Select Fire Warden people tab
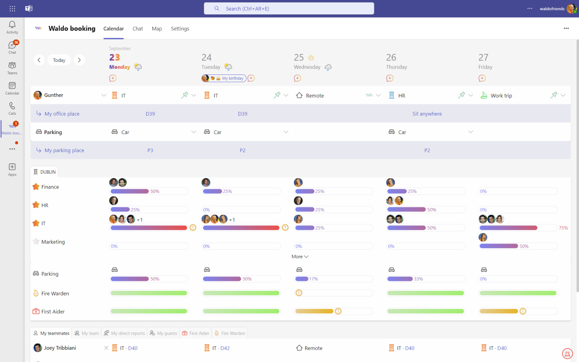This screenshot has width=579, height=362. [x=230, y=333]
